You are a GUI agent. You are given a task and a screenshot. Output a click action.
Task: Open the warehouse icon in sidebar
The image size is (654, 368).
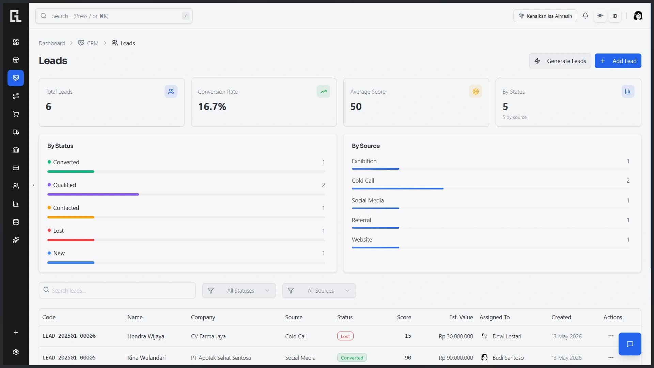click(16, 150)
